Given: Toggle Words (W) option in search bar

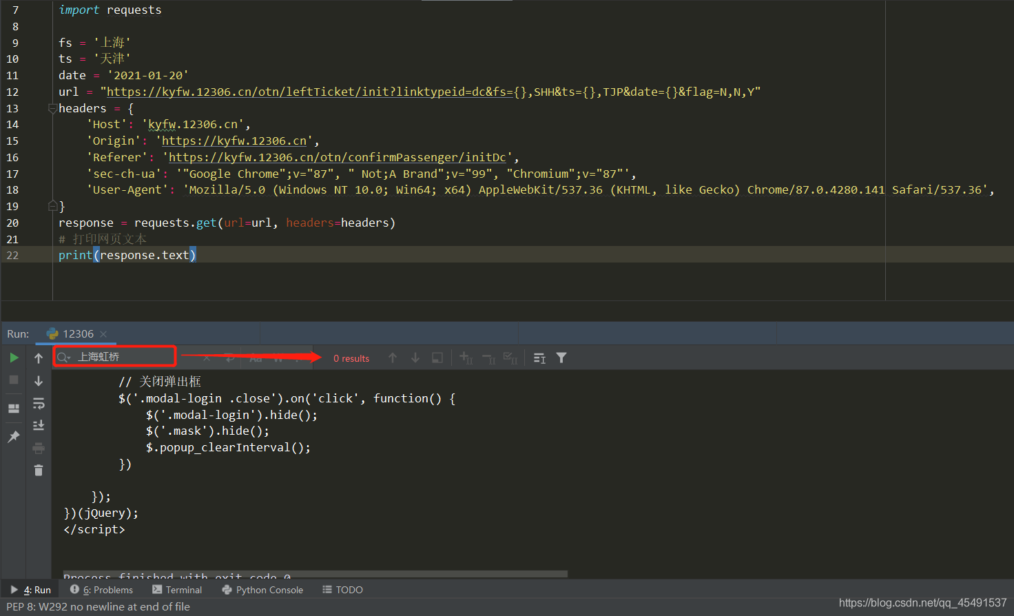Looking at the screenshot, I should (x=278, y=358).
